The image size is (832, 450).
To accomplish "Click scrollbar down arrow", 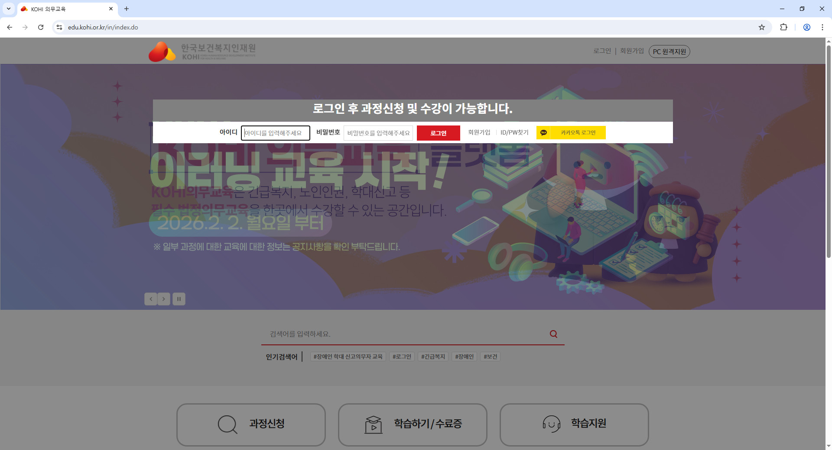I will pyautogui.click(x=829, y=446).
